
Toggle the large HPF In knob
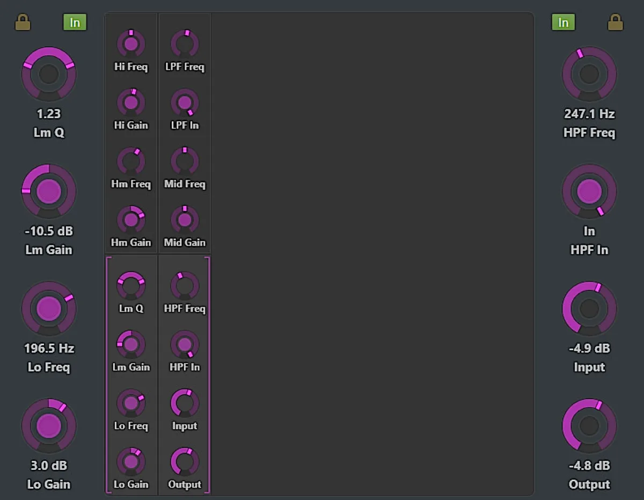pos(589,191)
